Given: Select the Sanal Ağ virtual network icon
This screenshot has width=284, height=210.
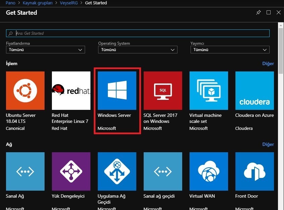Looking at the screenshot, I should 25,171.
